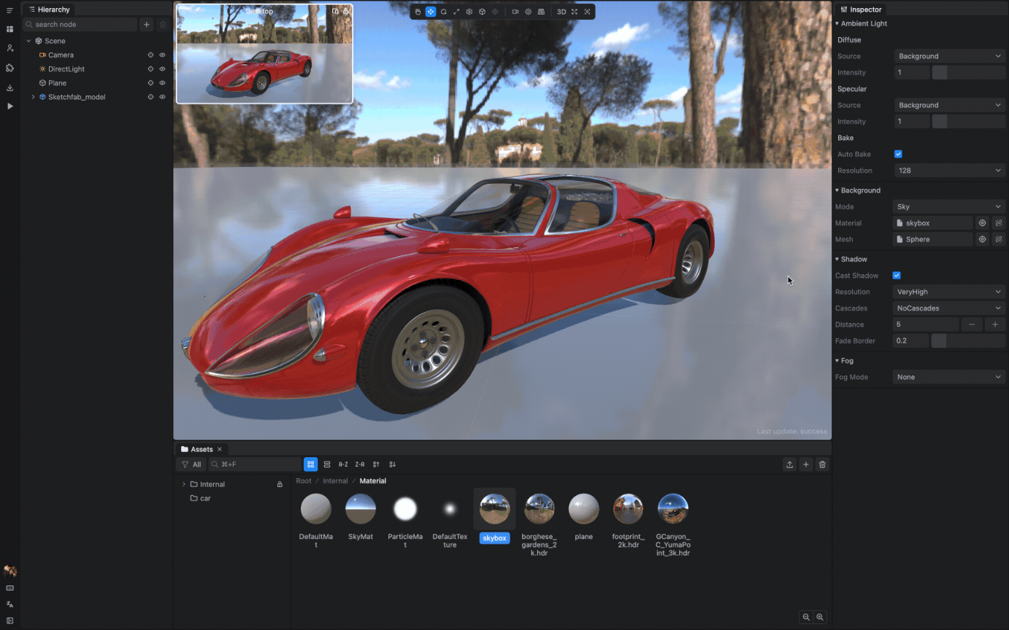Zoom in asset thumbnails
The image size is (1009, 630).
(x=820, y=617)
